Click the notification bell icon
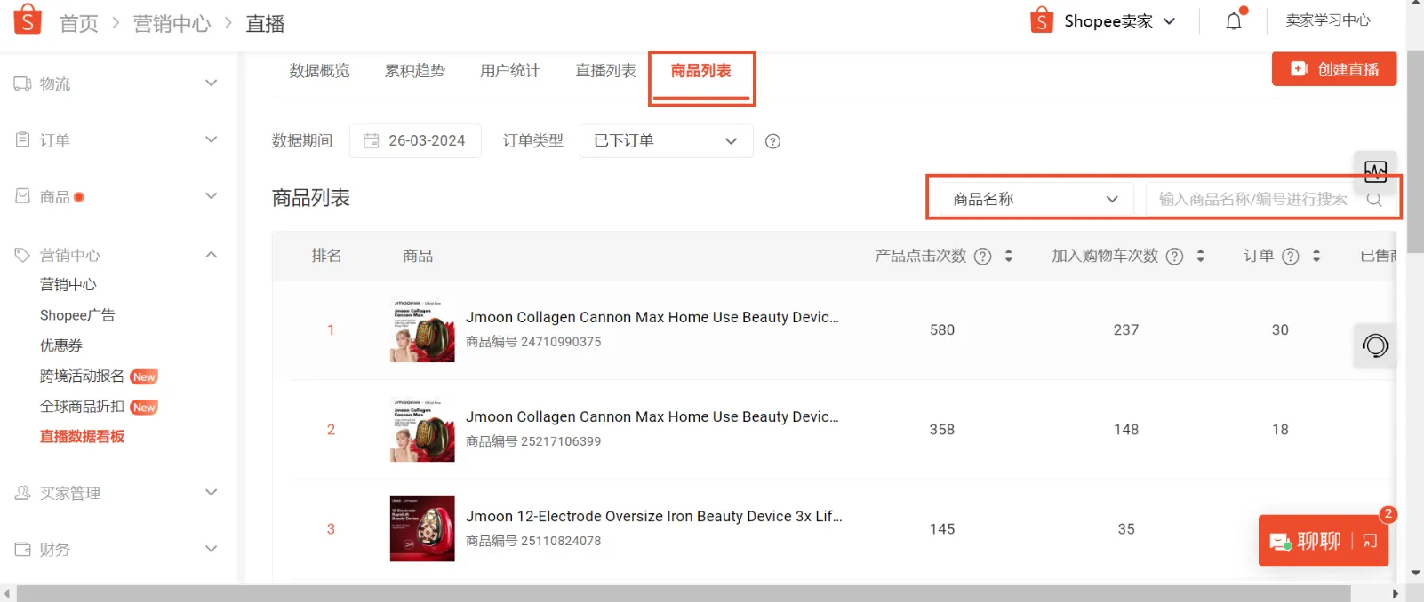Screen dimensions: 1424x602 (x=1234, y=21)
